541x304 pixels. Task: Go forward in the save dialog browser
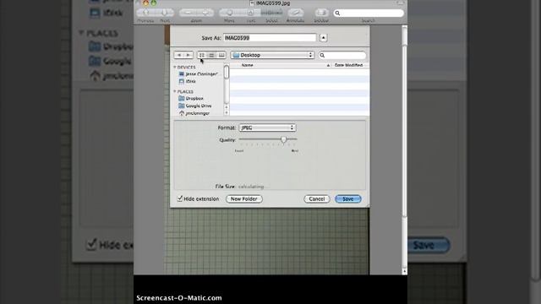coord(188,55)
